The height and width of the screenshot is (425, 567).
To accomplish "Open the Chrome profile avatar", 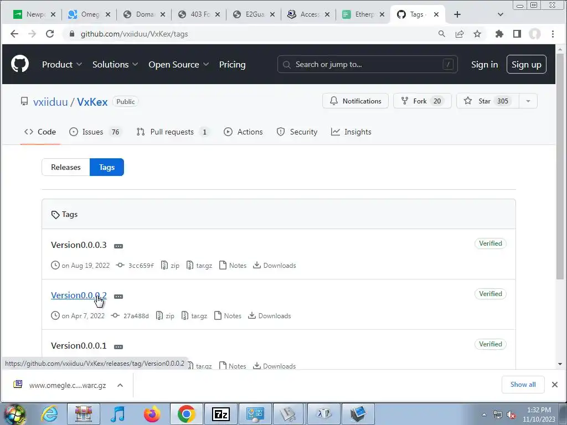I will coord(535,34).
